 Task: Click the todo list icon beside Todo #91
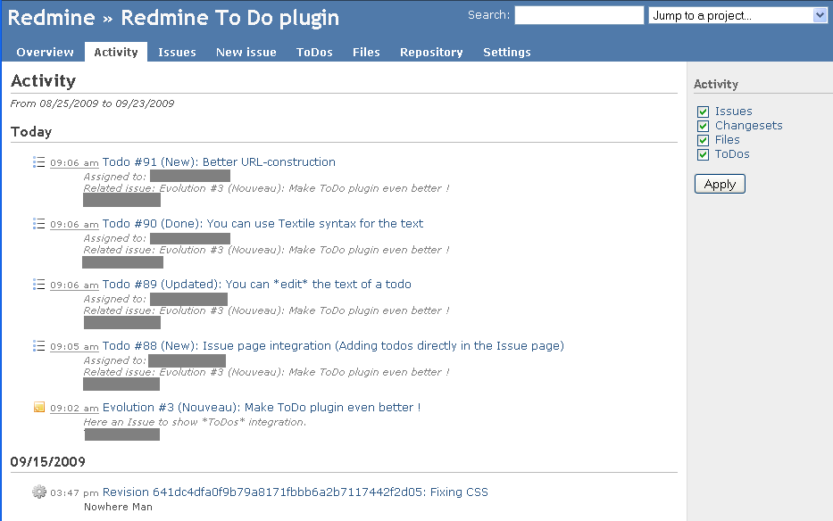pyautogui.click(x=38, y=162)
